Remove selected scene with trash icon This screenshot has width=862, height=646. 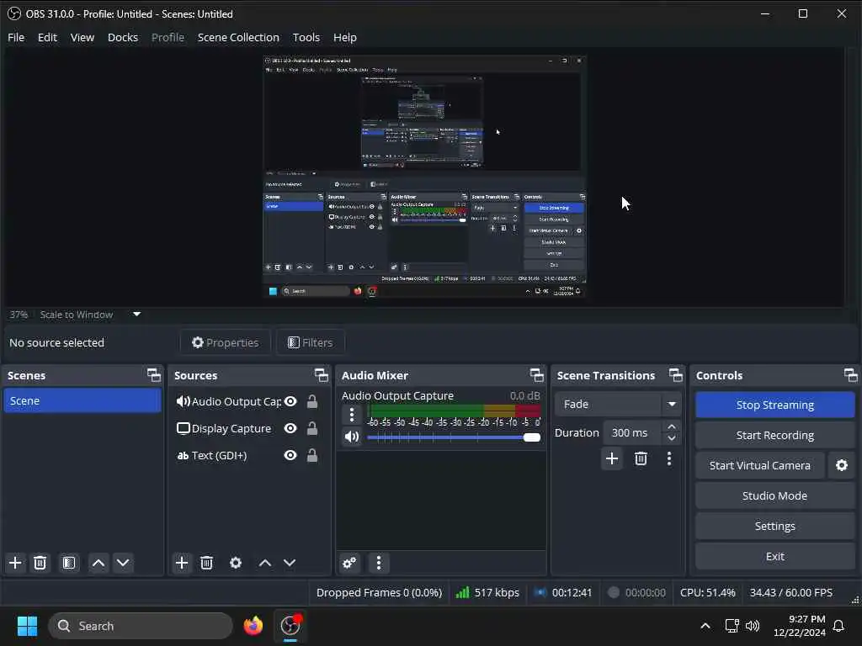(x=40, y=563)
